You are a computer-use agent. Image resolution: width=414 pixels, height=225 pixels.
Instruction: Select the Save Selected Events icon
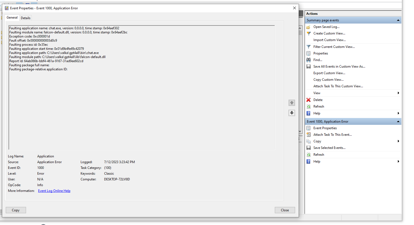[x=309, y=148]
